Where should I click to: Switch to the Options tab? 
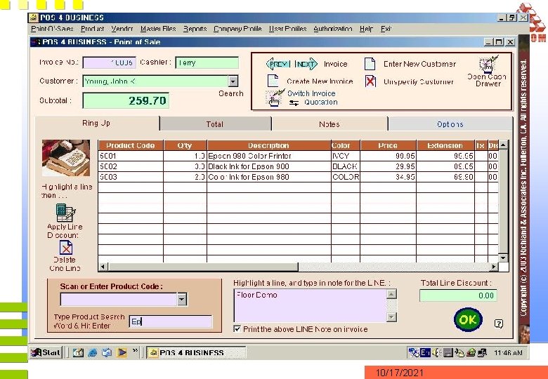(450, 124)
